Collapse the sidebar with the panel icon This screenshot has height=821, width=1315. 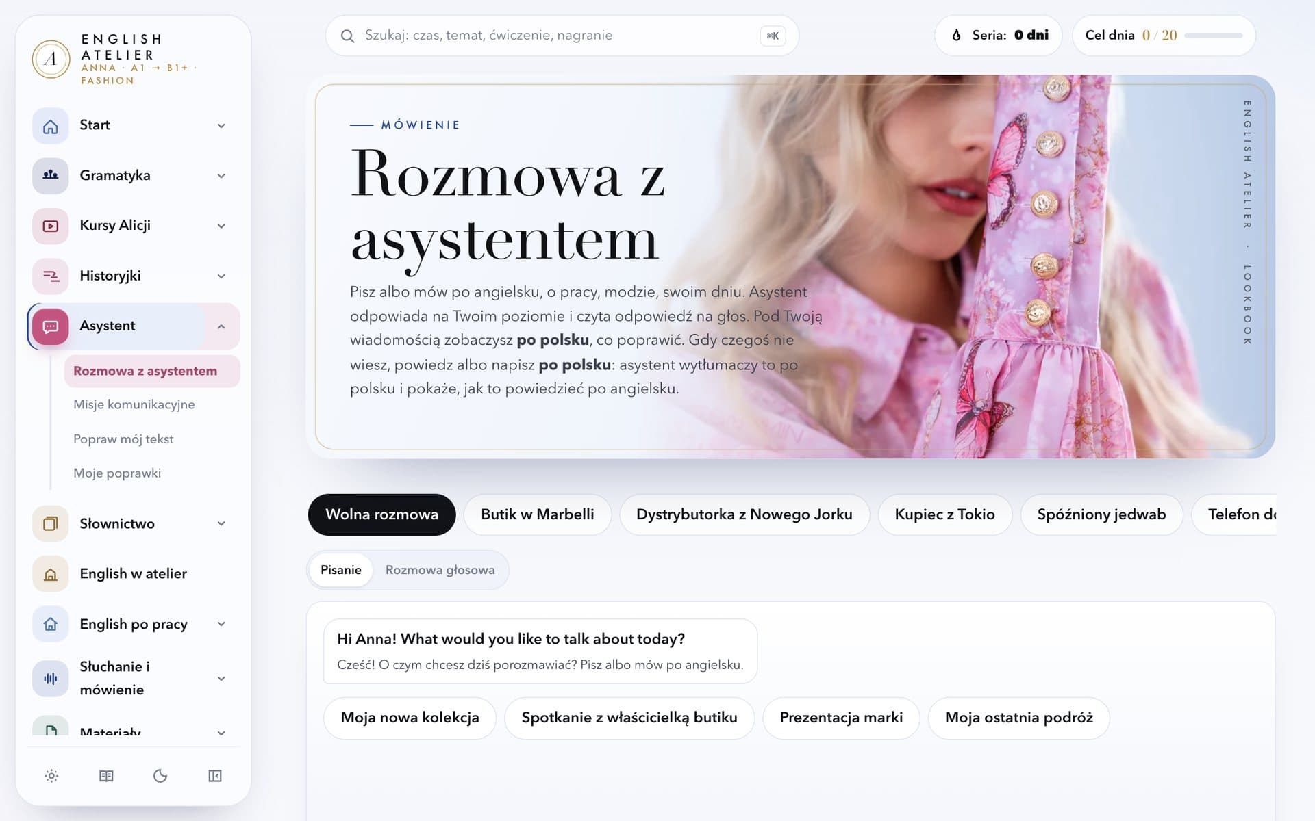[x=215, y=776]
